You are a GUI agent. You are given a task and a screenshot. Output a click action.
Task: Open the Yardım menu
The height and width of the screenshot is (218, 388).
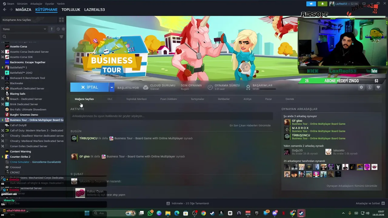tap(61, 4)
